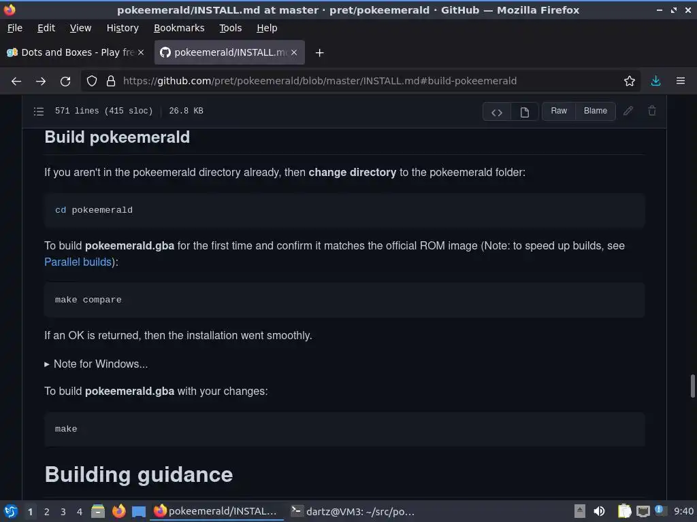
Task: Open the Firefox hamburger application menu
Action: click(681, 82)
